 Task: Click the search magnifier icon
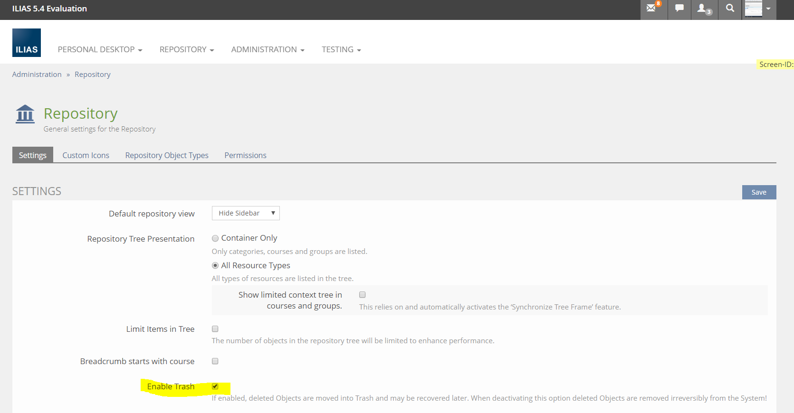730,9
